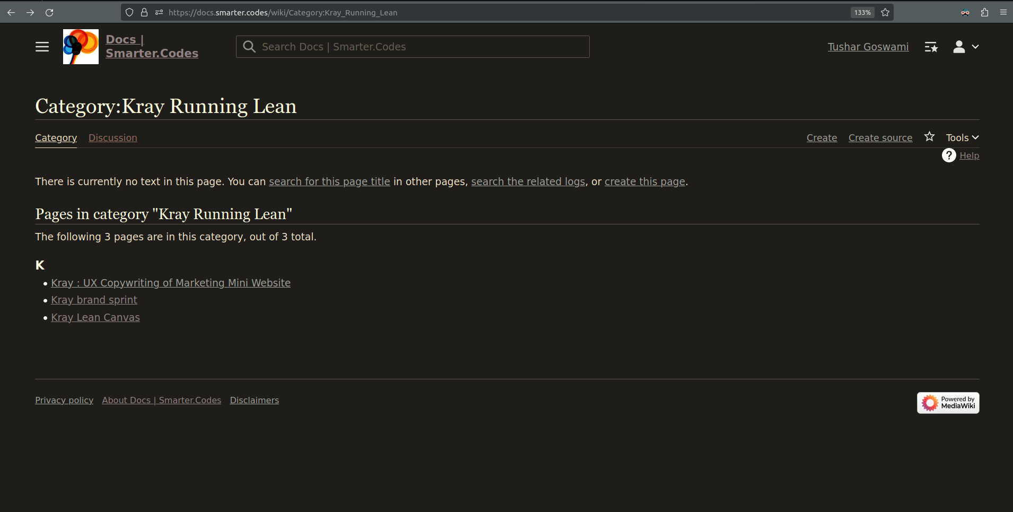Expand the Tools dropdown menu
This screenshot has height=512, width=1013.
coord(962,137)
